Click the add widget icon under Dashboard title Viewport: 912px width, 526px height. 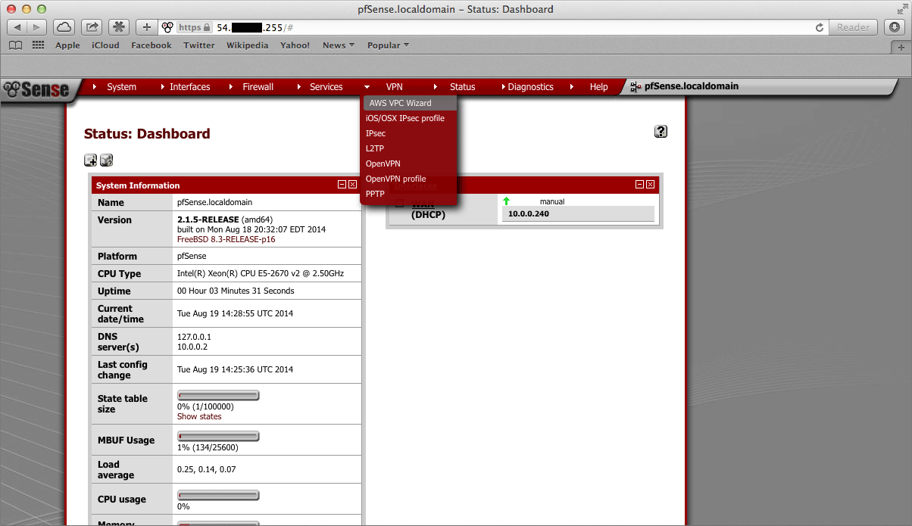click(x=90, y=160)
